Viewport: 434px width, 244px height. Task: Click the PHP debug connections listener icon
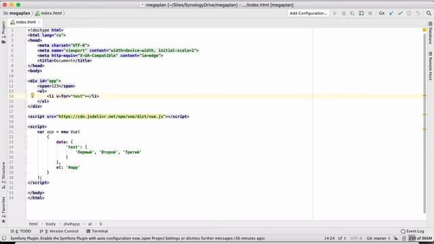coord(361,13)
